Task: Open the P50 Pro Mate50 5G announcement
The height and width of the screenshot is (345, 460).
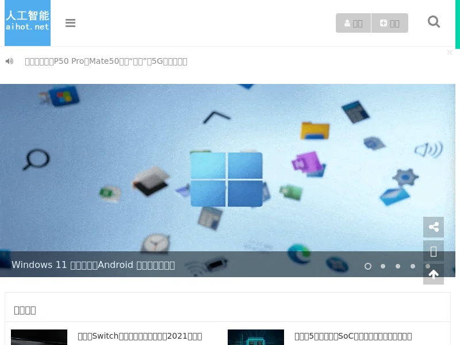Action: click(x=106, y=62)
